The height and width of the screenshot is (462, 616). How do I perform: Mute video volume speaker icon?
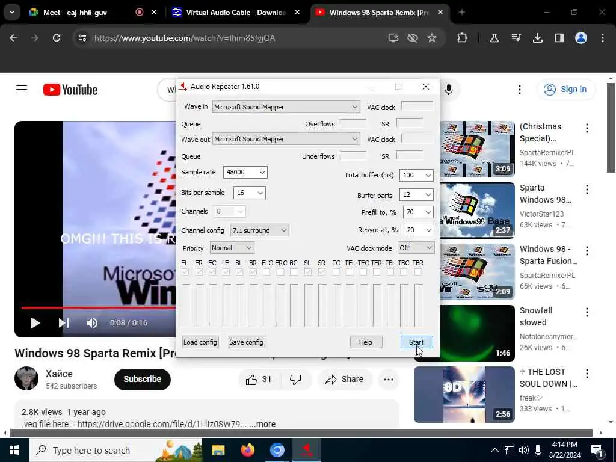click(92, 323)
